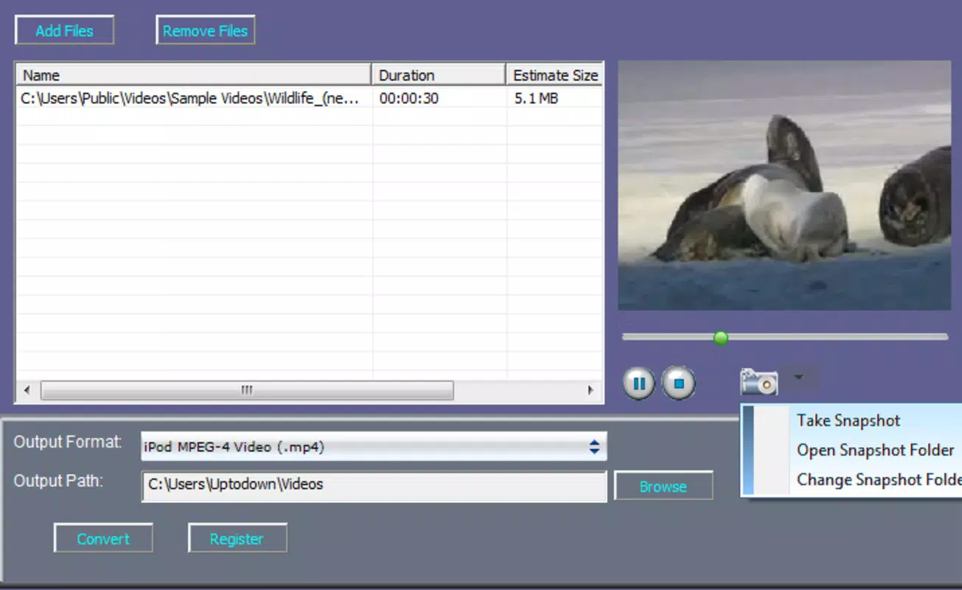Start conversion with the Convert button
Image resolution: width=962 pixels, height=590 pixels.
[x=103, y=538]
